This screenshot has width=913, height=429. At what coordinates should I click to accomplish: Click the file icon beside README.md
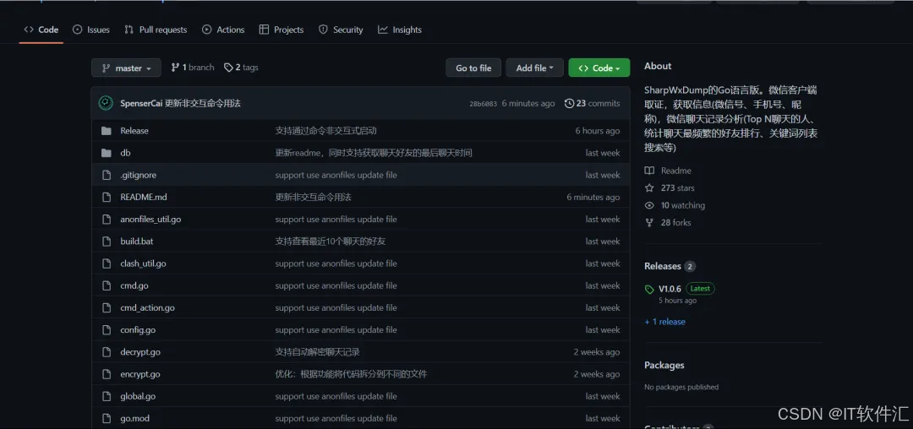(106, 197)
